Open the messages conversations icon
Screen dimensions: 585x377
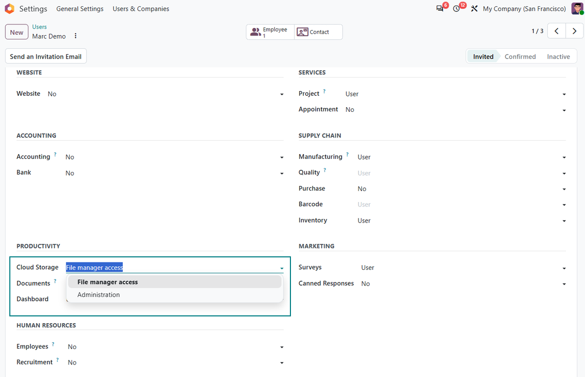click(x=440, y=9)
